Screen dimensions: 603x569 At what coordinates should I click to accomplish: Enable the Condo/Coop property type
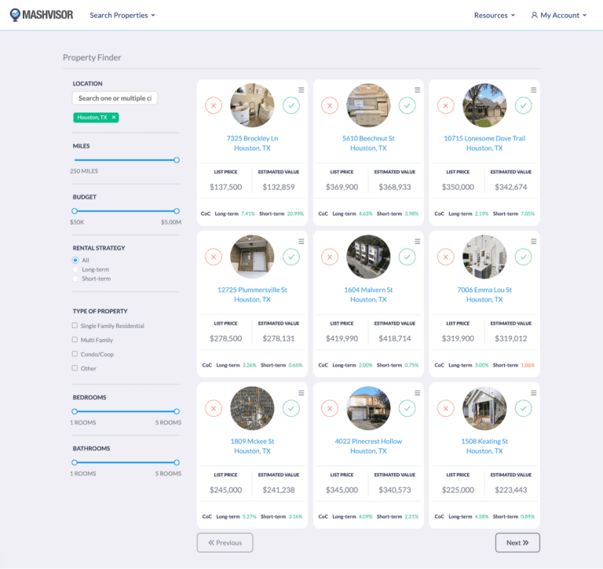75,354
